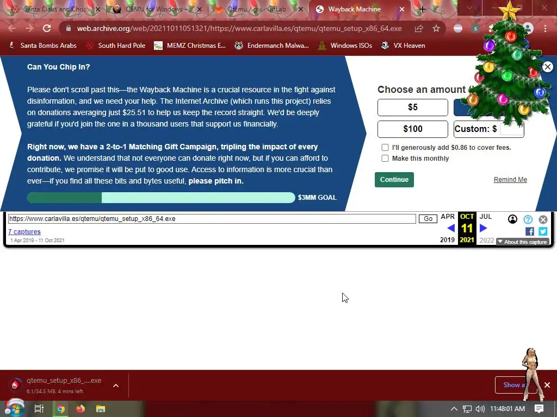Click the Remind Me link
This screenshot has width=557, height=417.
point(510,179)
